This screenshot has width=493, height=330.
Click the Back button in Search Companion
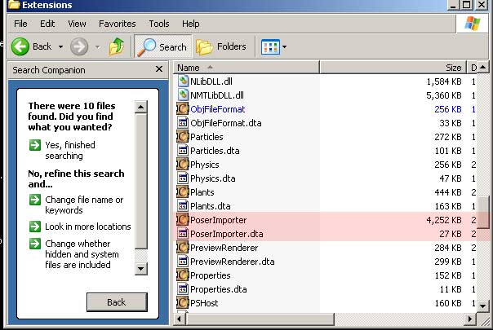[117, 302]
